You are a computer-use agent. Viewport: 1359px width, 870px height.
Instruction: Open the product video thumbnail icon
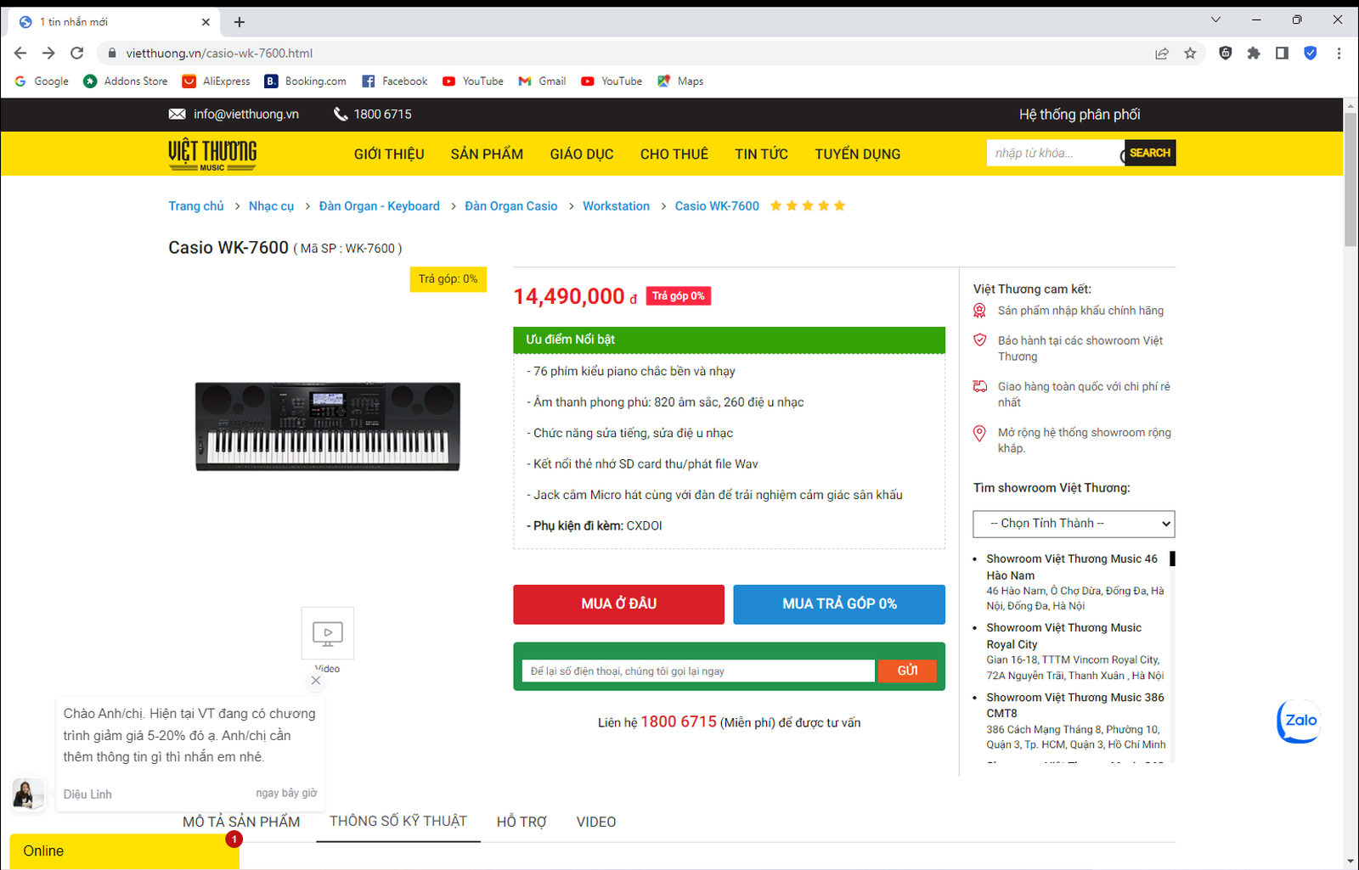pos(327,633)
